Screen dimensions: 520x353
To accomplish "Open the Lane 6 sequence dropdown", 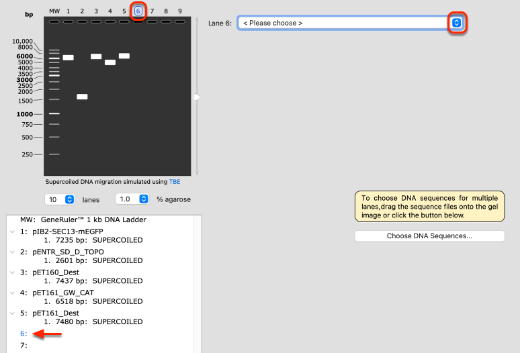I will [456, 23].
